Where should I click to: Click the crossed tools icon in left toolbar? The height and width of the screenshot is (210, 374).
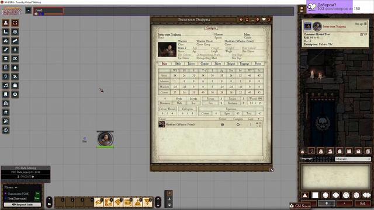[x=6, y=121]
